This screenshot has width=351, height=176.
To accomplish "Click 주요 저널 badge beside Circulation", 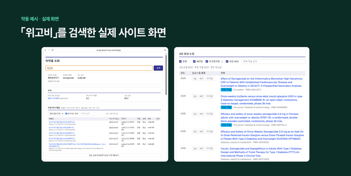I will point(226,90).
